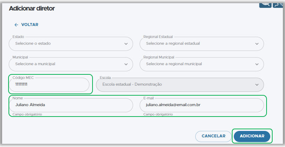Click the sound accessibility icon at top right
This screenshot has height=147, width=285.
(x=278, y=5)
